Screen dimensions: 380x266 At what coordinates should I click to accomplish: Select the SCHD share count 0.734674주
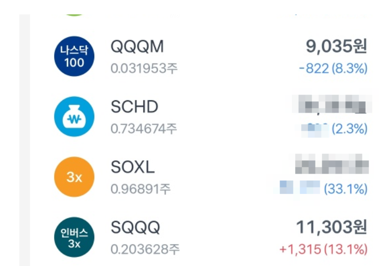tap(144, 129)
